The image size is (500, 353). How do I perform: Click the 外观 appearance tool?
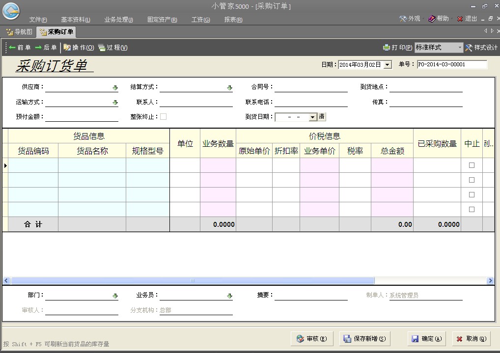410,19
